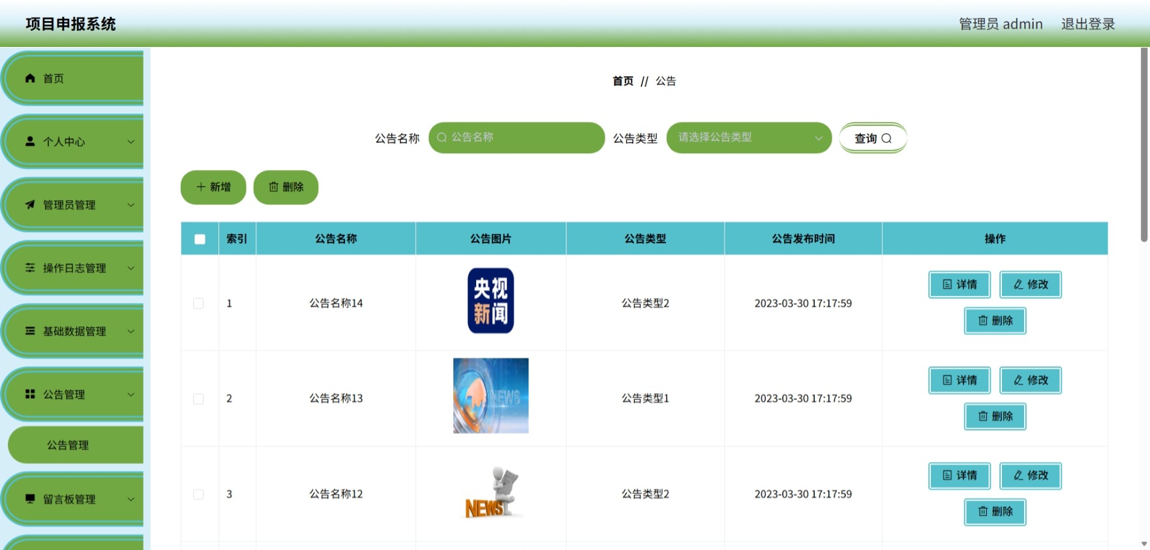Image resolution: width=1150 pixels, height=550 pixels.
Task: Click the trash icon on 公告名称12 删除
Action: [983, 512]
